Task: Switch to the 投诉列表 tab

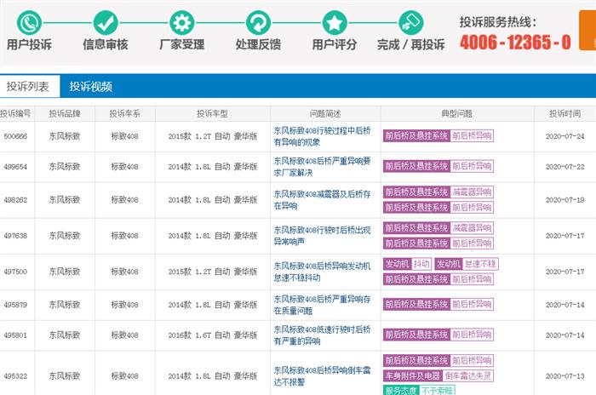Action: [x=28, y=86]
